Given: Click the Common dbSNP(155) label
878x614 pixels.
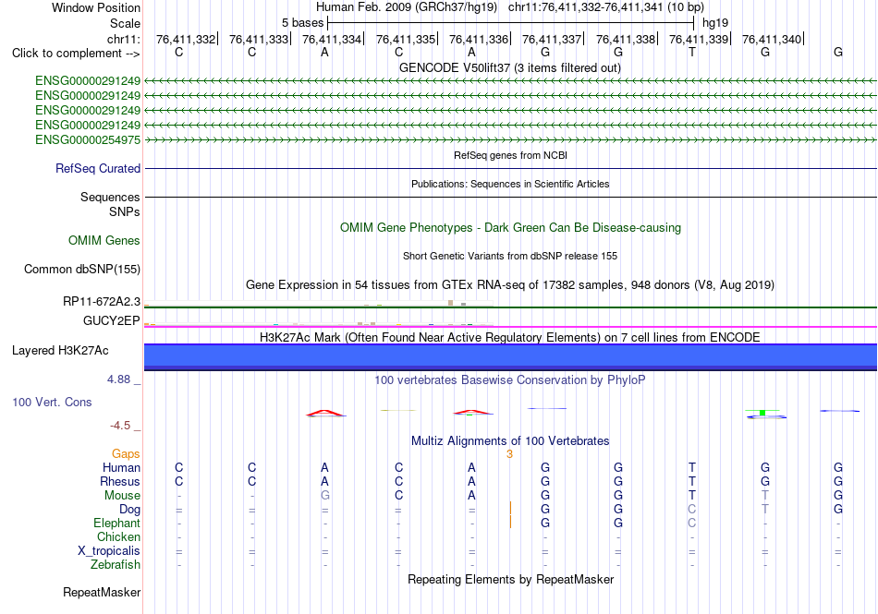Looking at the screenshot, I should tap(82, 269).
